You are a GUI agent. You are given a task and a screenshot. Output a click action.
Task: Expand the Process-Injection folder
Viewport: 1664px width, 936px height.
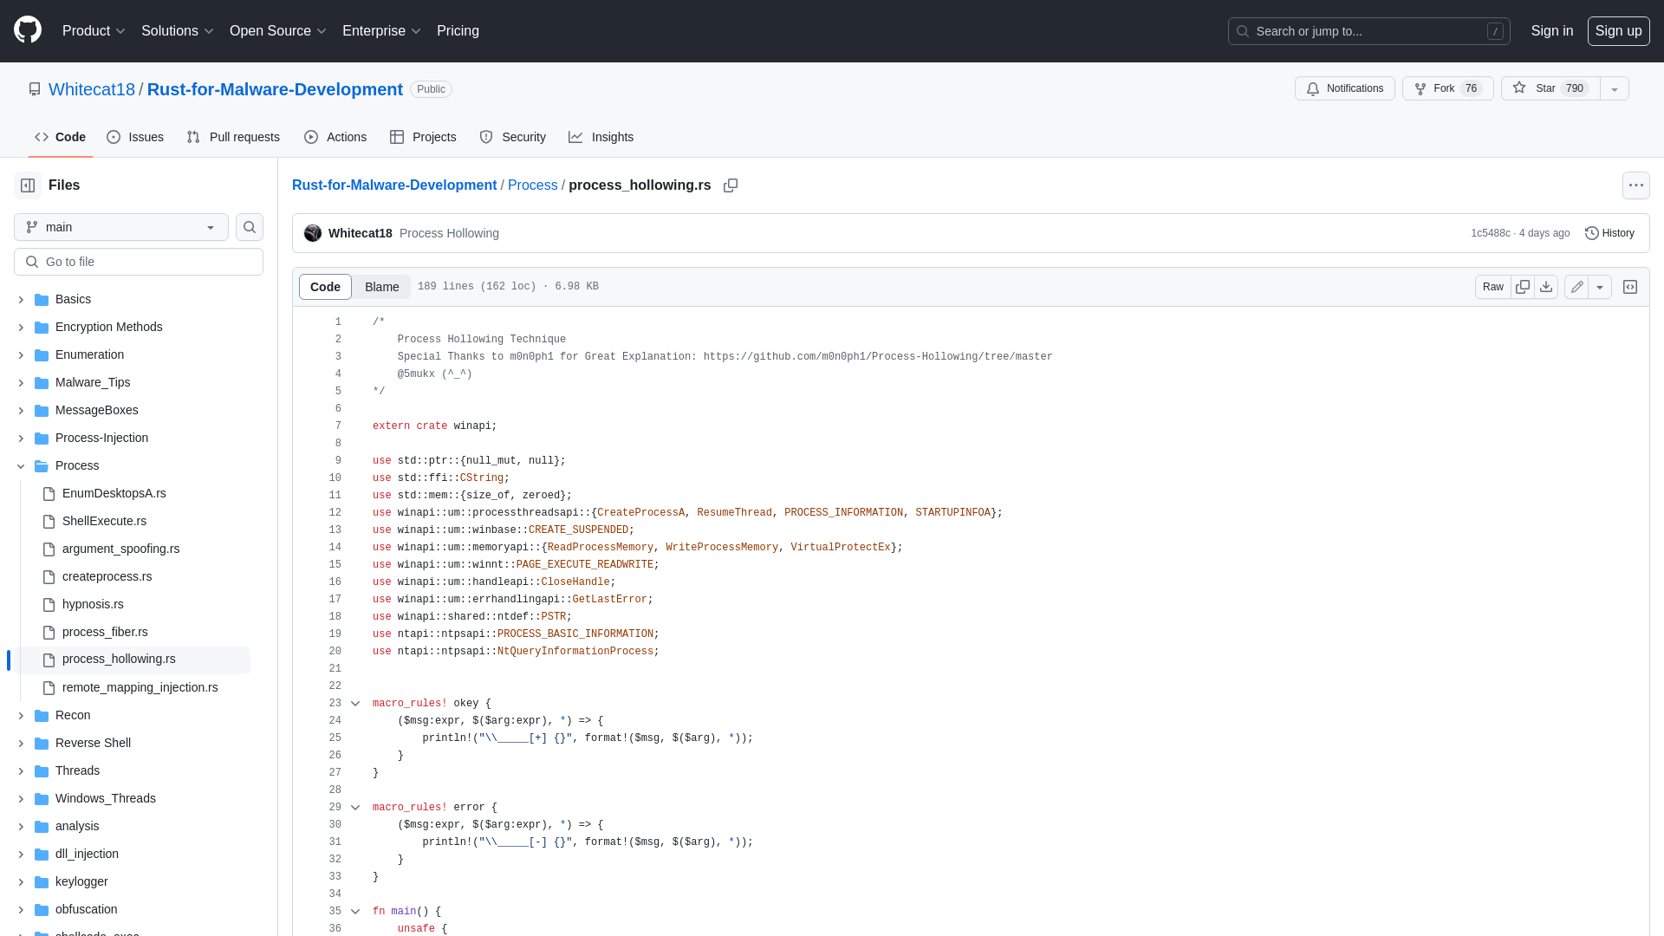tap(21, 438)
